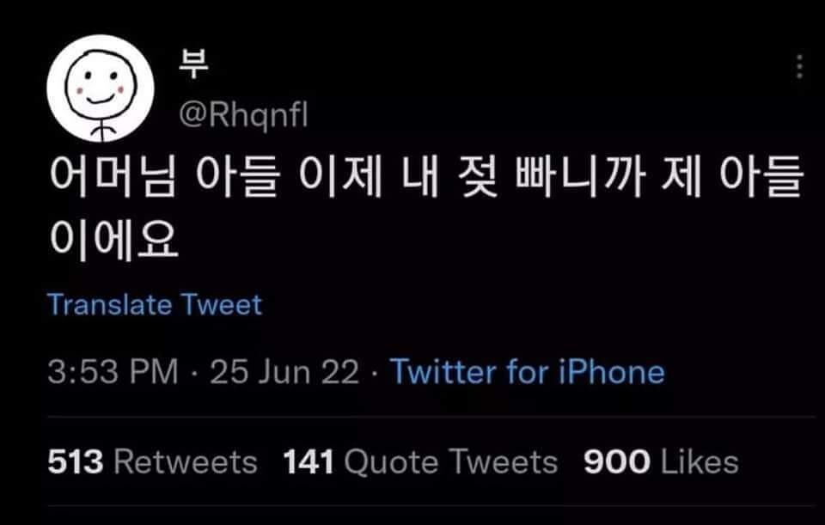Click the 25 Jun 22 date
This screenshot has height=525, width=825.
[x=284, y=372]
